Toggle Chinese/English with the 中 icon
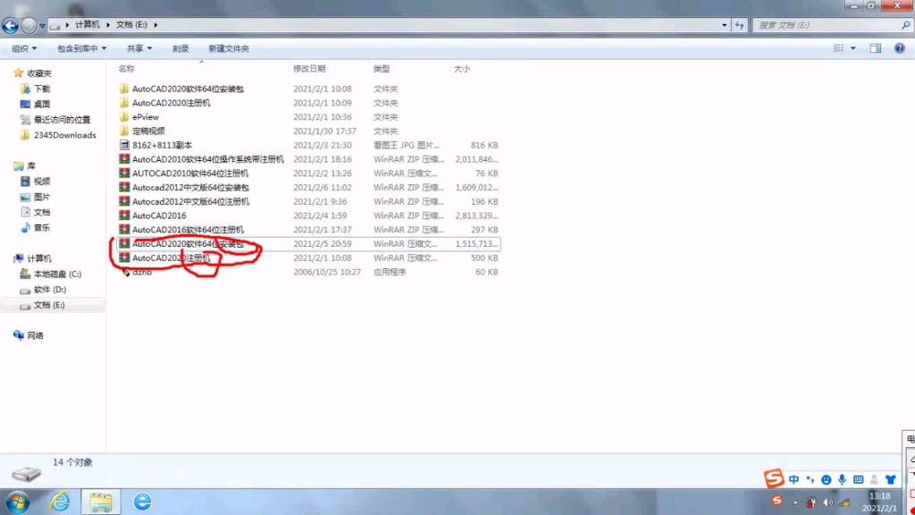915x515 pixels. 793,479
